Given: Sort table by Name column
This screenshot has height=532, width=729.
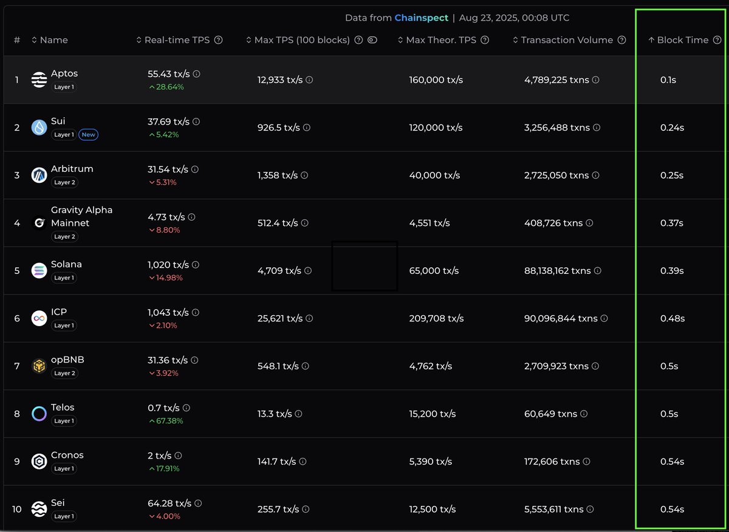Looking at the screenshot, I should (x=50, y=40).
